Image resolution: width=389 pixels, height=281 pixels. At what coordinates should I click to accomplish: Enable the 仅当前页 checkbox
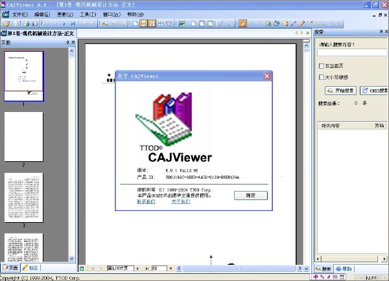point(322,66)
